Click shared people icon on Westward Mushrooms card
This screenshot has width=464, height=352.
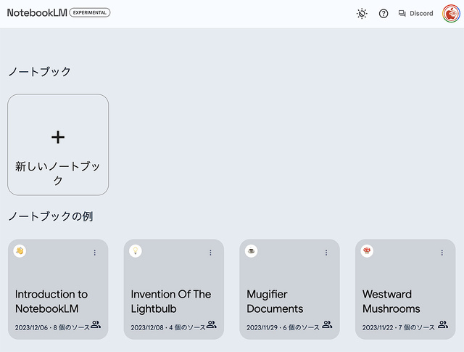coord(443,324)
